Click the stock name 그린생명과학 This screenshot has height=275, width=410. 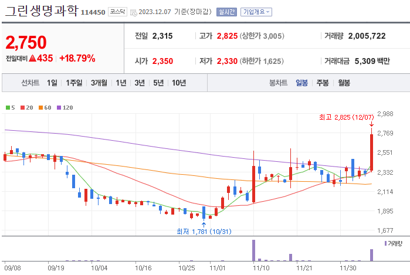pyautogui.click(x=42, y=11)
